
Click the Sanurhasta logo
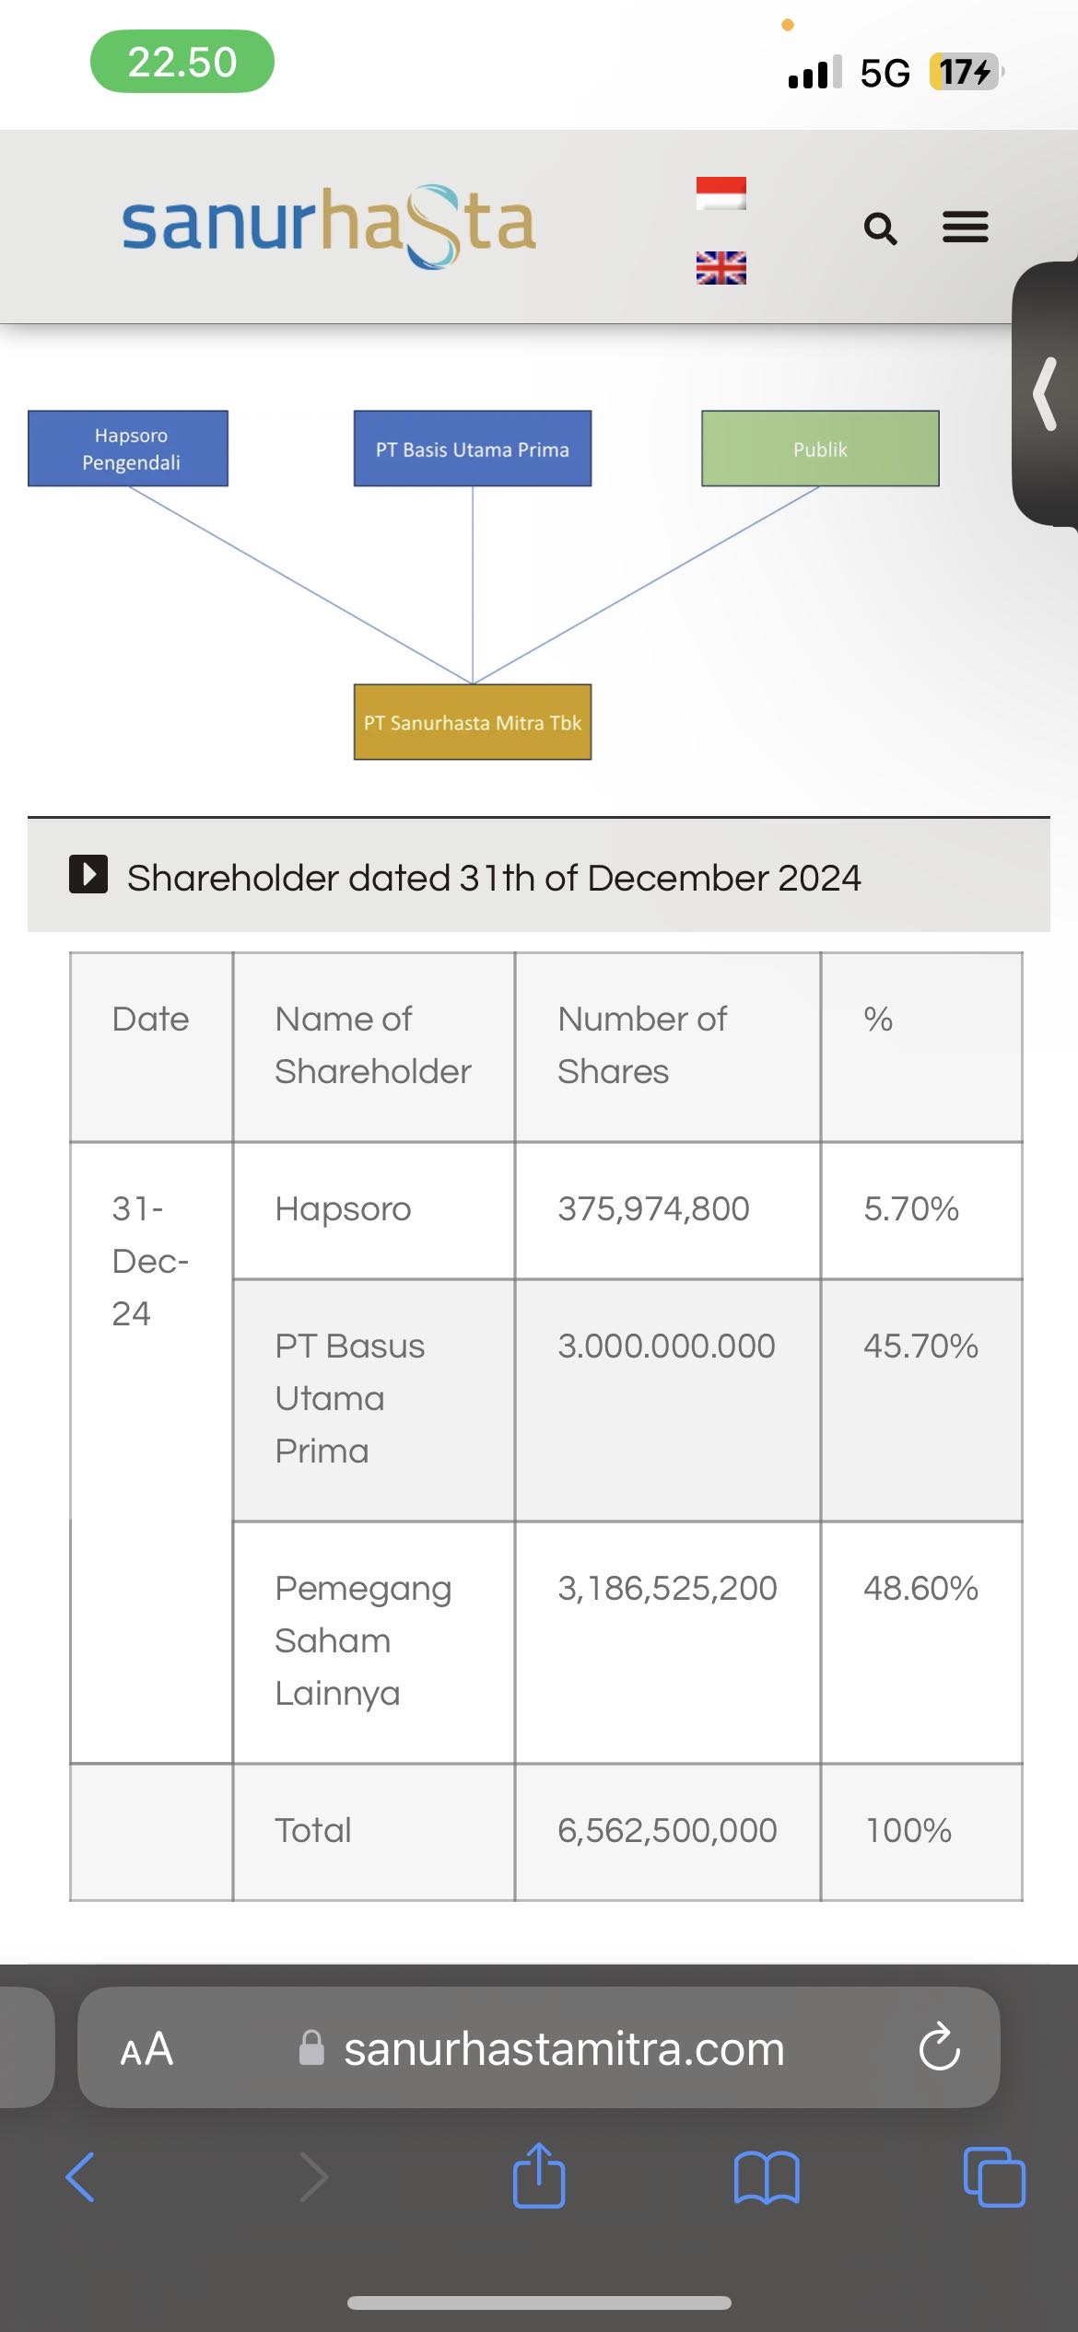click(329, 226)
